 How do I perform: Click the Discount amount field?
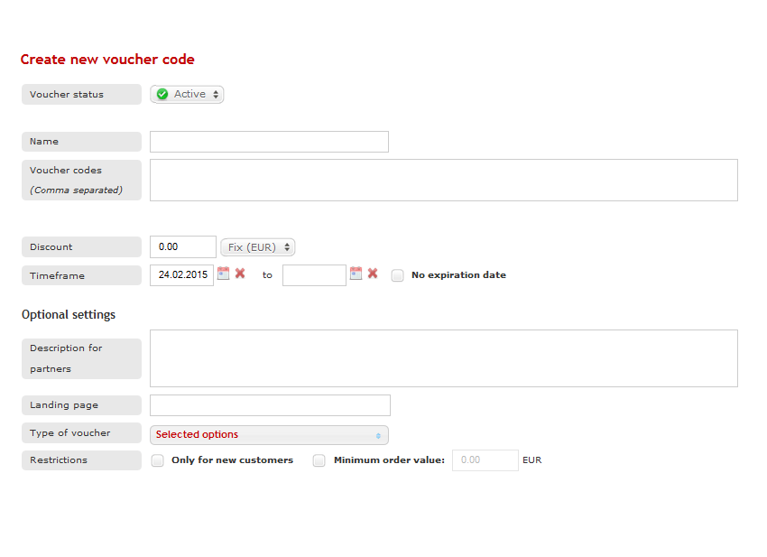tap(183, 247)
